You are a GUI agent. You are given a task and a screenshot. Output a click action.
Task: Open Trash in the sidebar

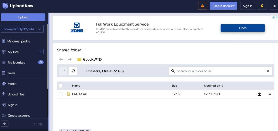[11, 73]
